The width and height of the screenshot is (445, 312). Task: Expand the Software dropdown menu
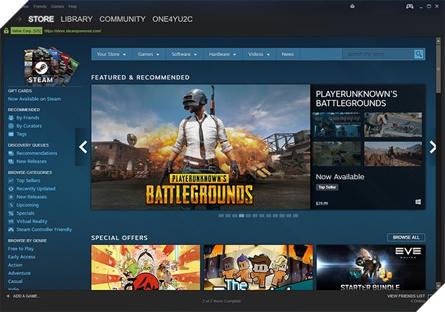pos(184,54)
